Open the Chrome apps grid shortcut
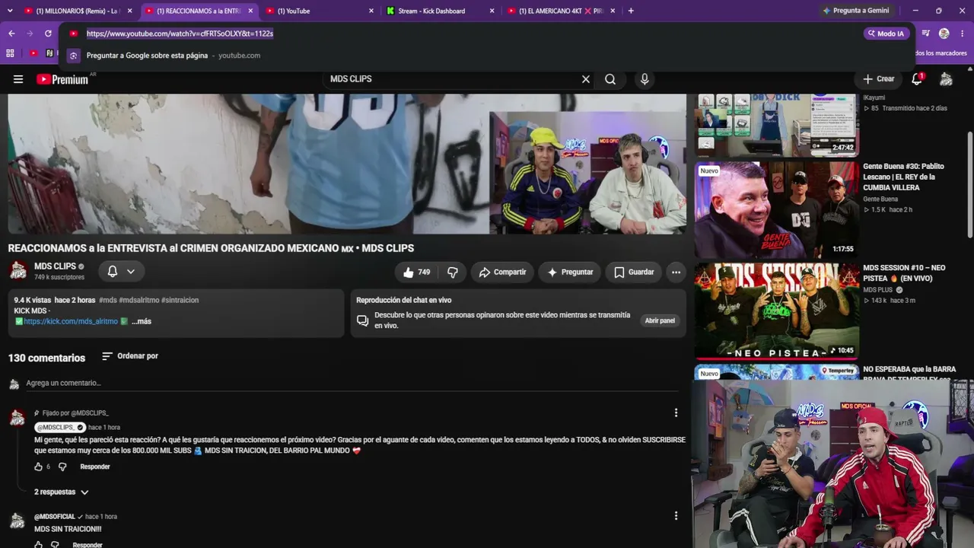This screenshot has height=548, width=974. coord(10,53)
